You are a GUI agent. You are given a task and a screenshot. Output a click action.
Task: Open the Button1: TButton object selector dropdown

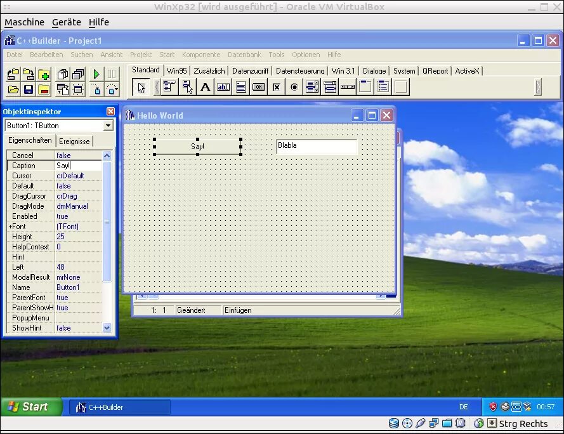(x=108, y=126)
